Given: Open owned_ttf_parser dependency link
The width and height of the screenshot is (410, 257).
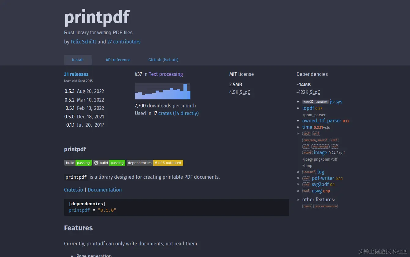Looking at the screenshot, I should point(322,121).
